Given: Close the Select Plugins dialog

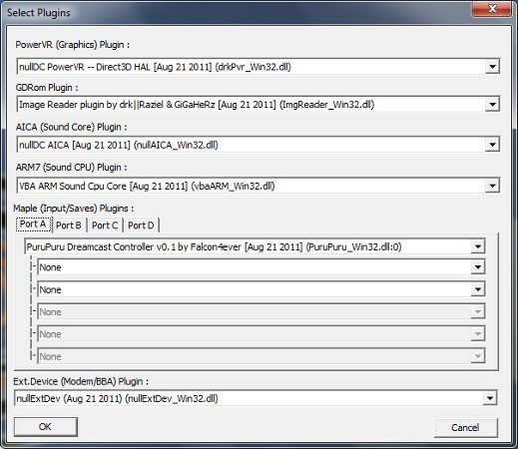Looking at the screenshot, I should [492, 9].
